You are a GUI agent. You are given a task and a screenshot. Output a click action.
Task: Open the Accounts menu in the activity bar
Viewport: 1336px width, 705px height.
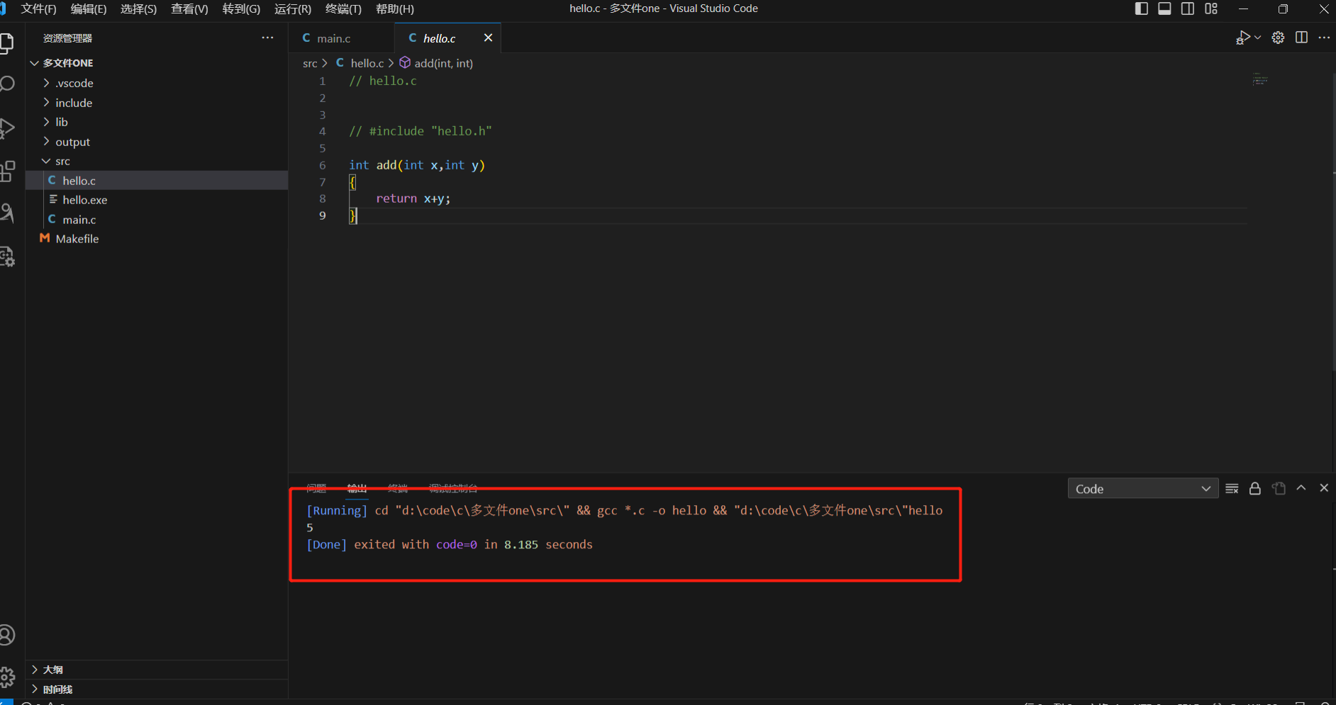[6, 635]
